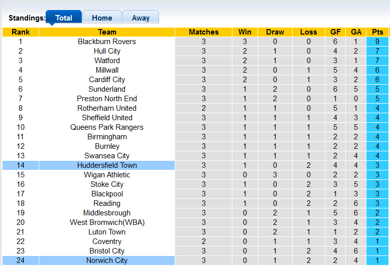This screenshot has height=266, width=390.
Task: Open Cardiff City team link
Action: click(107, 80)
